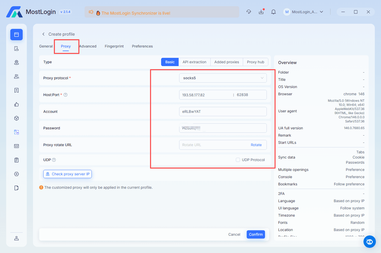Click the Account field eRLBwYAT

click(223, 112)
